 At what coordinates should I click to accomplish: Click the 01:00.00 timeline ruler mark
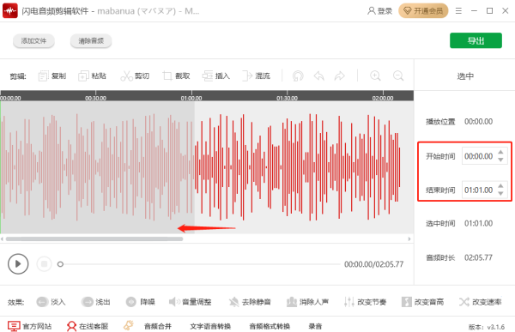pyautogui.click(x=191, y=98)
